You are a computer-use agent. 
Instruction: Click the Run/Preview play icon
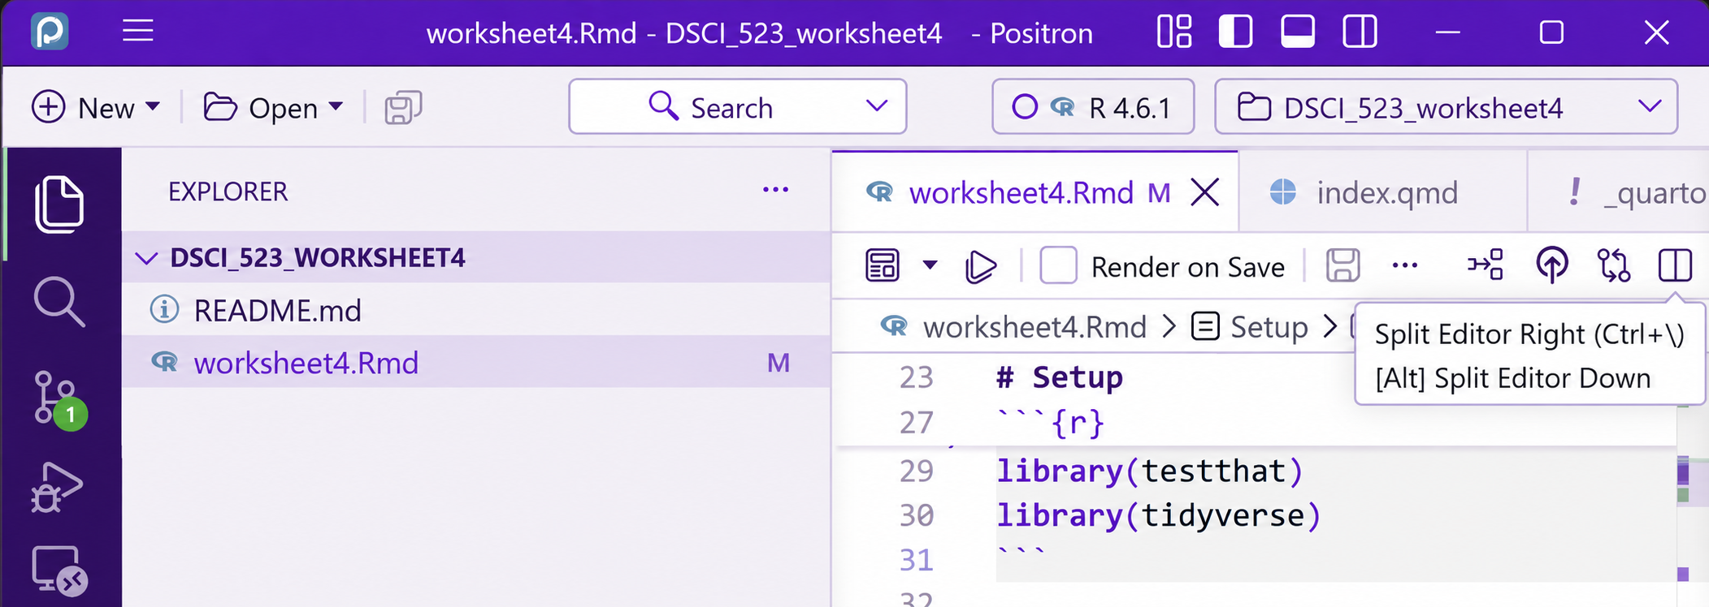[x=981, y=266]
